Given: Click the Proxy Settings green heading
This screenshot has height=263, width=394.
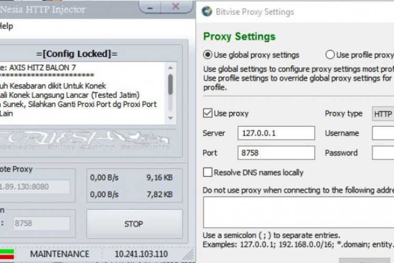Looking at the screenshot, I should tap(239, 37).
